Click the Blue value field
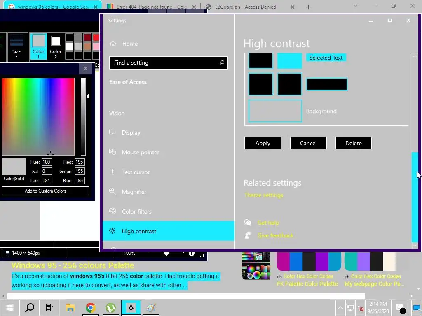 pyautogui.click(x=80, y=181)
